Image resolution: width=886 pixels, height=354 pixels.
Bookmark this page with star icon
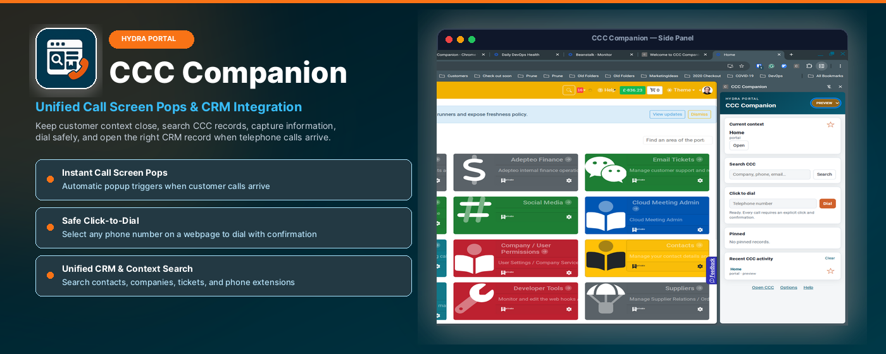(x=741, y=66)
